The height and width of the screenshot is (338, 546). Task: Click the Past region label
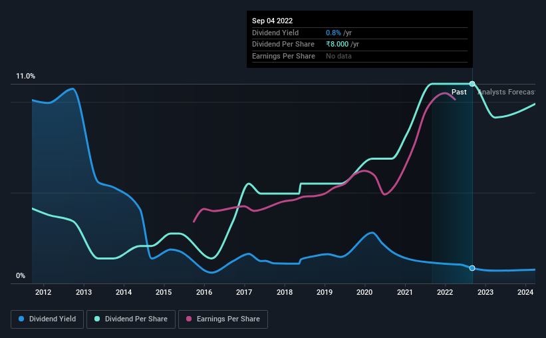click(459, 92)
